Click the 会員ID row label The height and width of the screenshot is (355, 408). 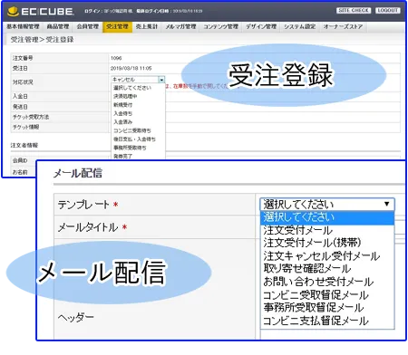tap(20, 160)
